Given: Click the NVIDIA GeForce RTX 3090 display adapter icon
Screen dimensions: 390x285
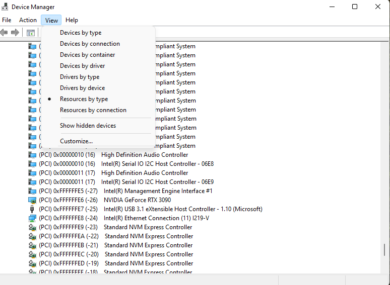Looking at the screenshot, I should pyautogui.click(x=32, y=200).
